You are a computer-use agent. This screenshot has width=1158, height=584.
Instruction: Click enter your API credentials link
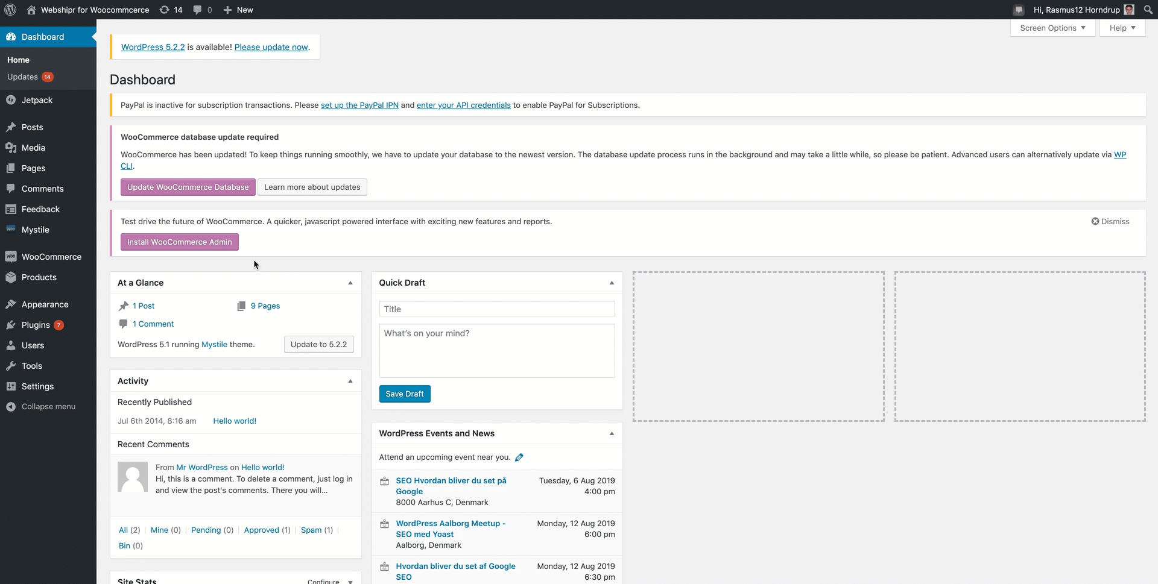point(464,105)
